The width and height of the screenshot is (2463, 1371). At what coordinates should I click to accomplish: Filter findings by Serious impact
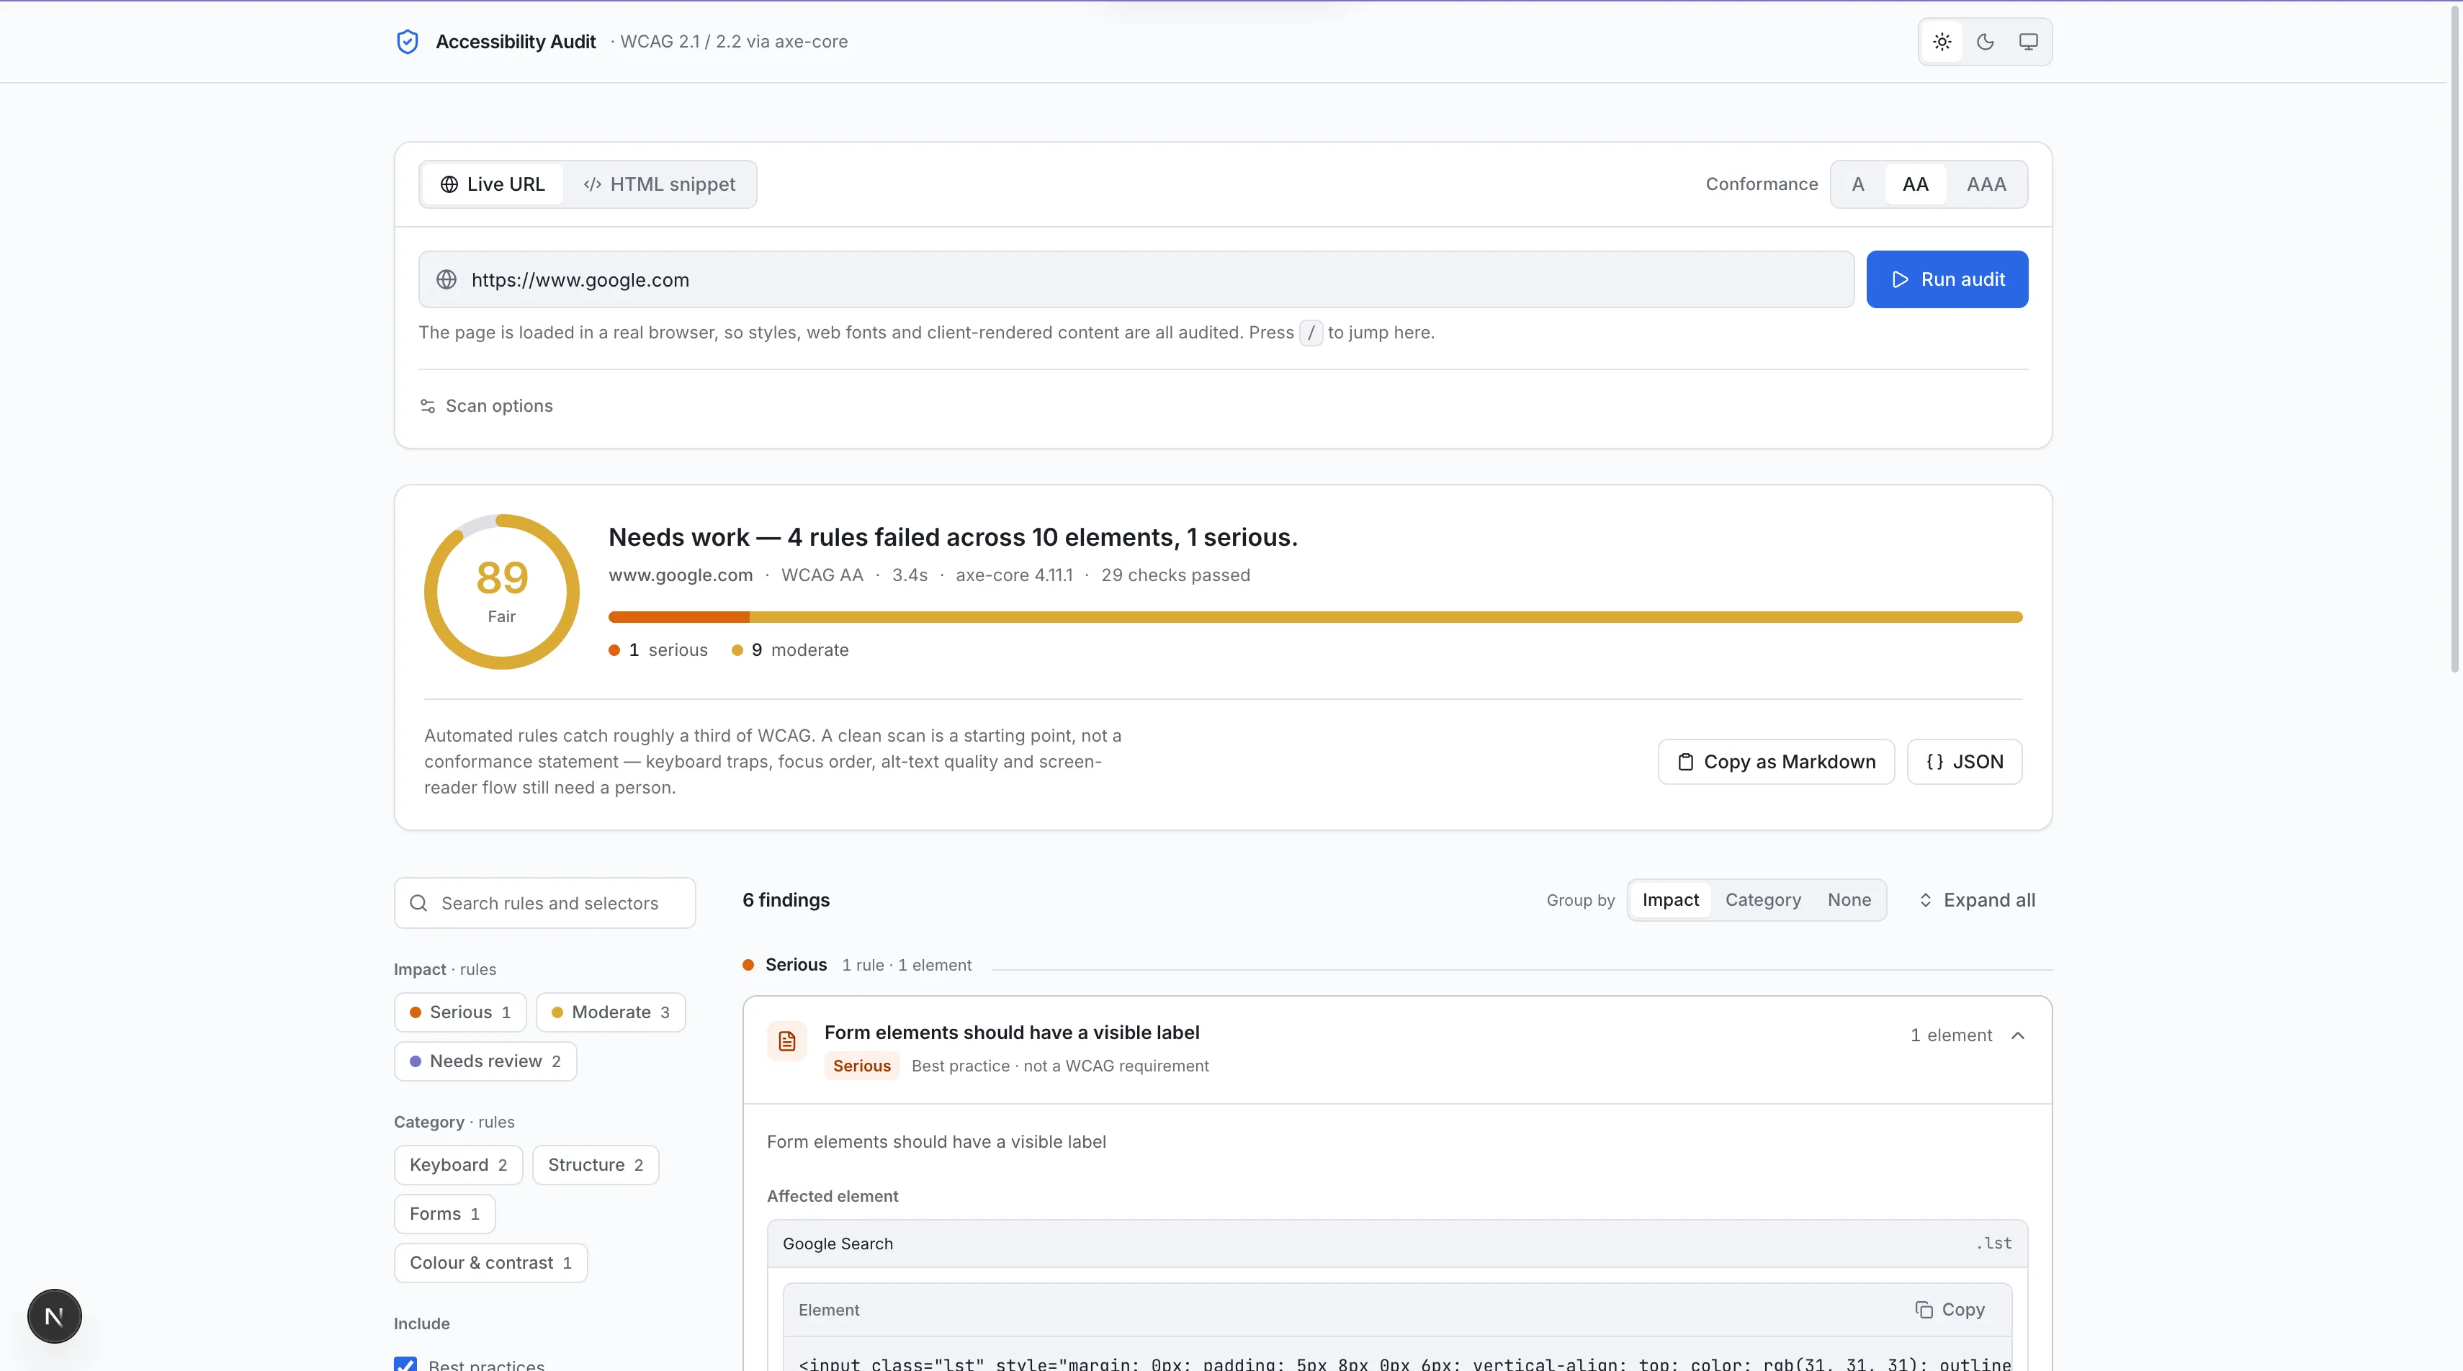(x=460, y=1012)
